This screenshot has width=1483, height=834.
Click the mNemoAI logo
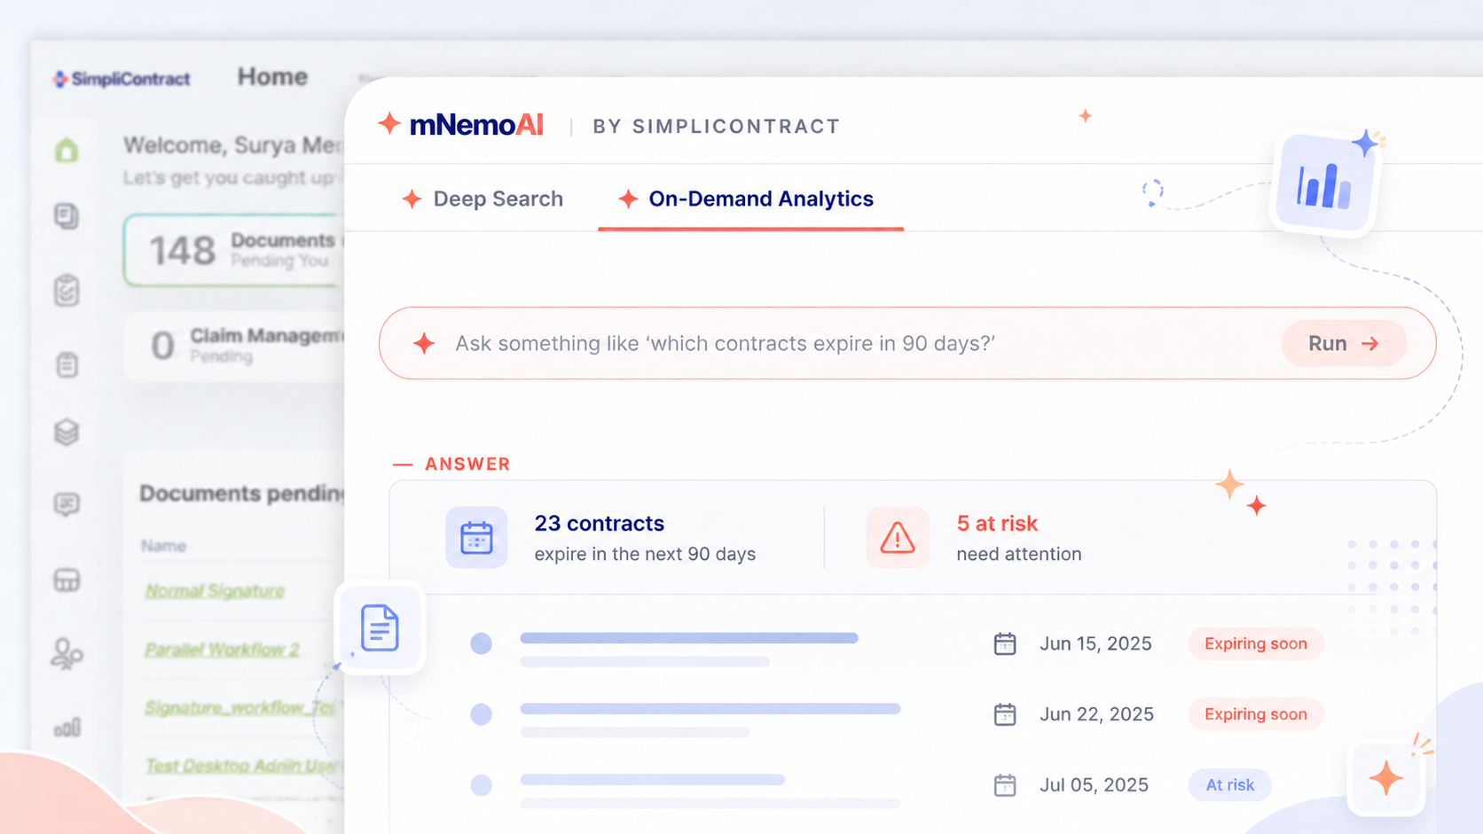[x=460, y=125]
